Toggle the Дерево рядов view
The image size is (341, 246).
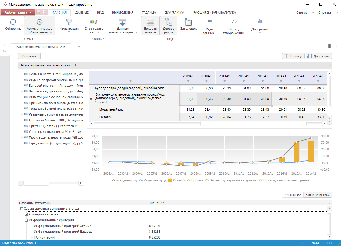coord(168,25)
